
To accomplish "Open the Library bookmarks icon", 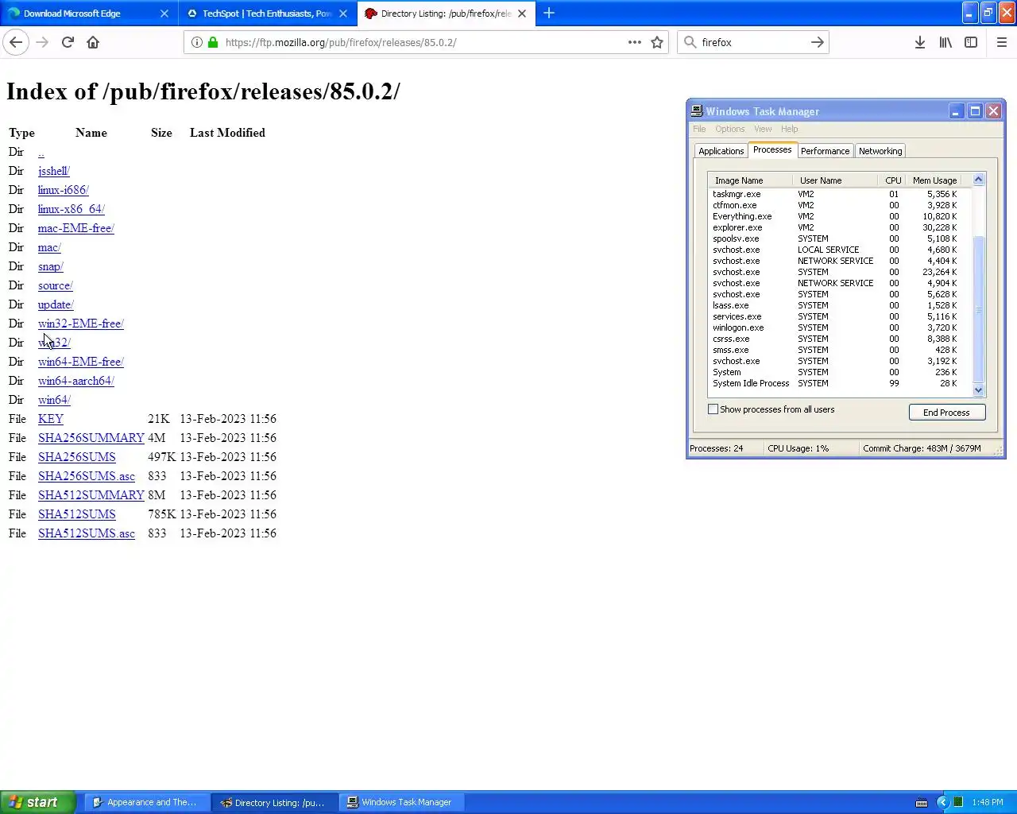I will [945, 42].
